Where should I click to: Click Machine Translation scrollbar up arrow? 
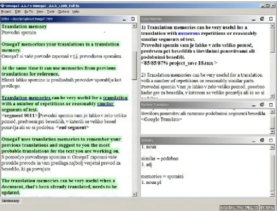coord(272,112)
